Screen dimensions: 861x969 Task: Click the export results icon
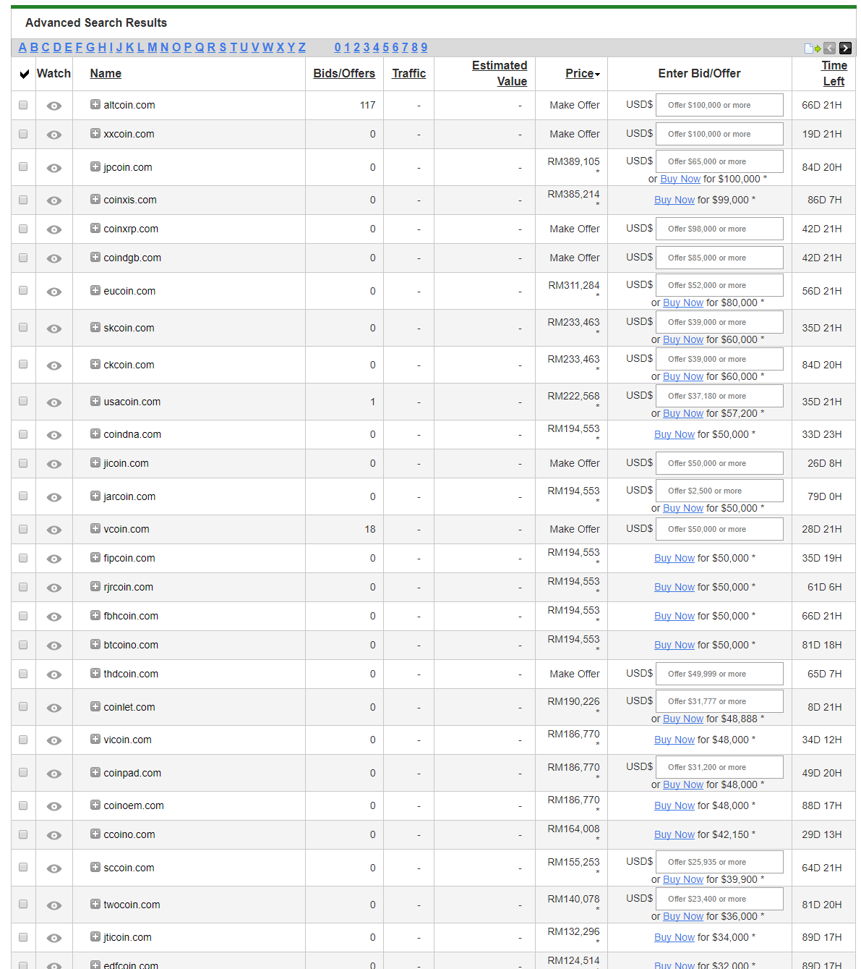pyautogui.click(x=813, y=48)
